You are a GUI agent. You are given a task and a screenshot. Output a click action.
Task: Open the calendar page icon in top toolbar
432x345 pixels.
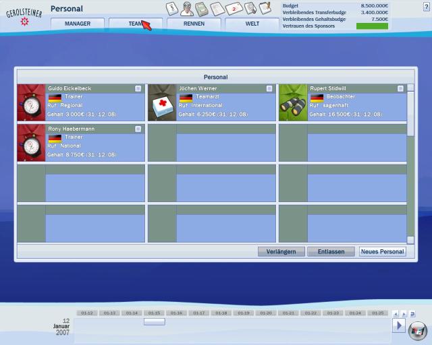(172, 9)
